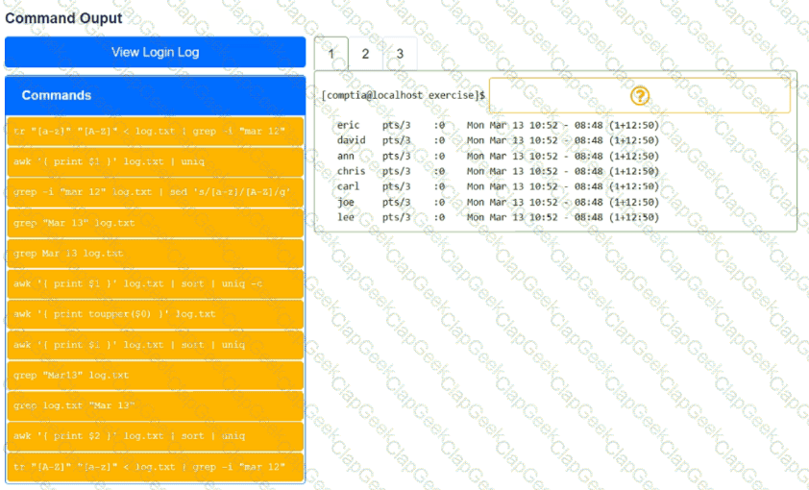
Task: Select the first tr "[a-z]" "[A-Z]" command
Action: pos(155,132)
